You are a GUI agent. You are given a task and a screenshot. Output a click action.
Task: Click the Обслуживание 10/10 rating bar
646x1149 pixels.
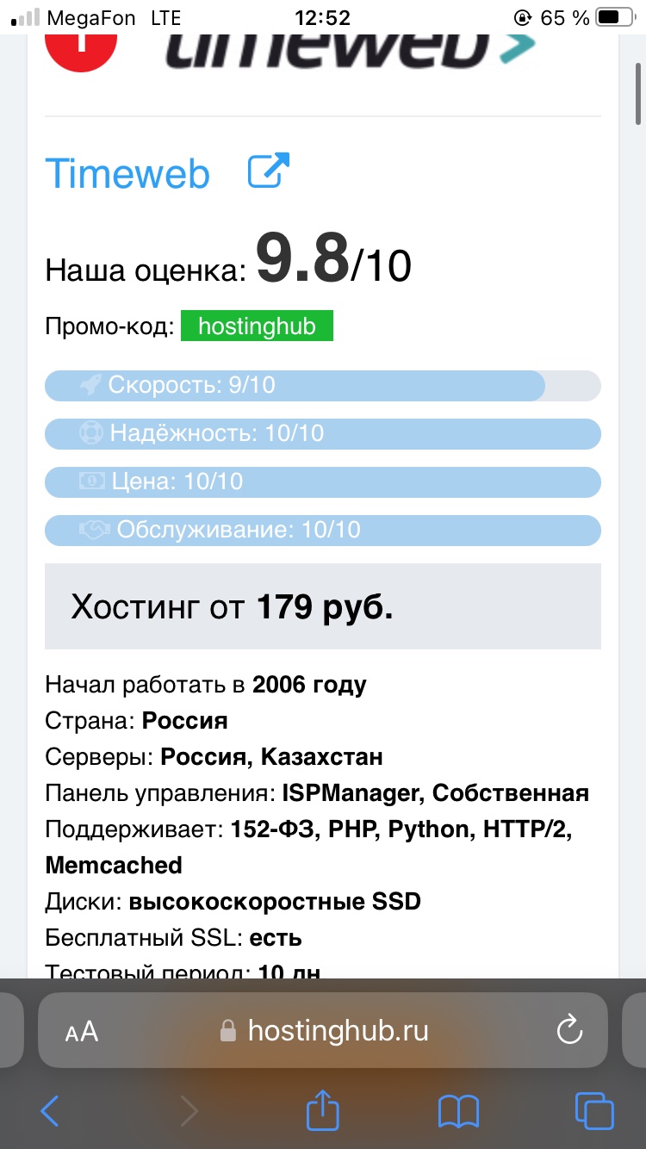point(323,530)
